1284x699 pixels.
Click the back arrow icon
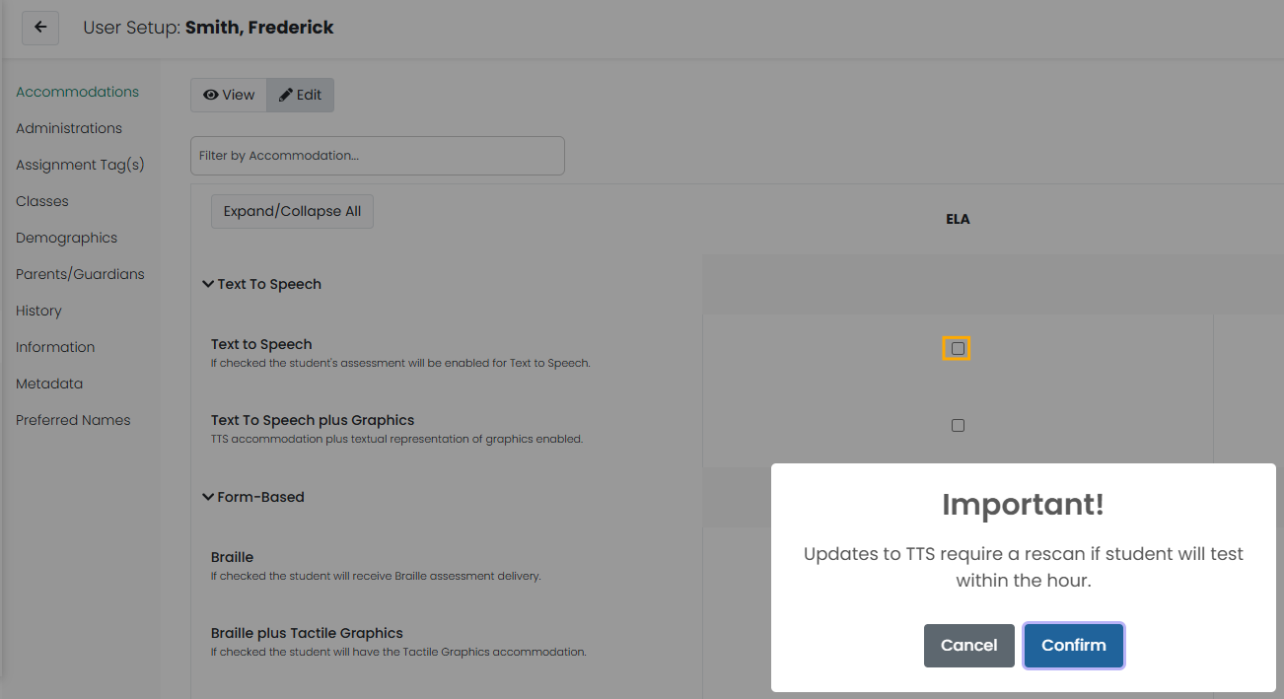(x=40, y=28)
